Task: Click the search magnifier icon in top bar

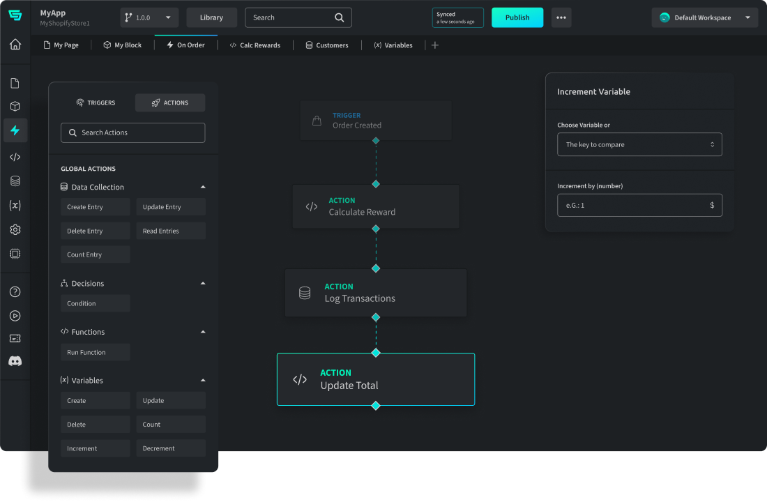Action: coord(339,17)
